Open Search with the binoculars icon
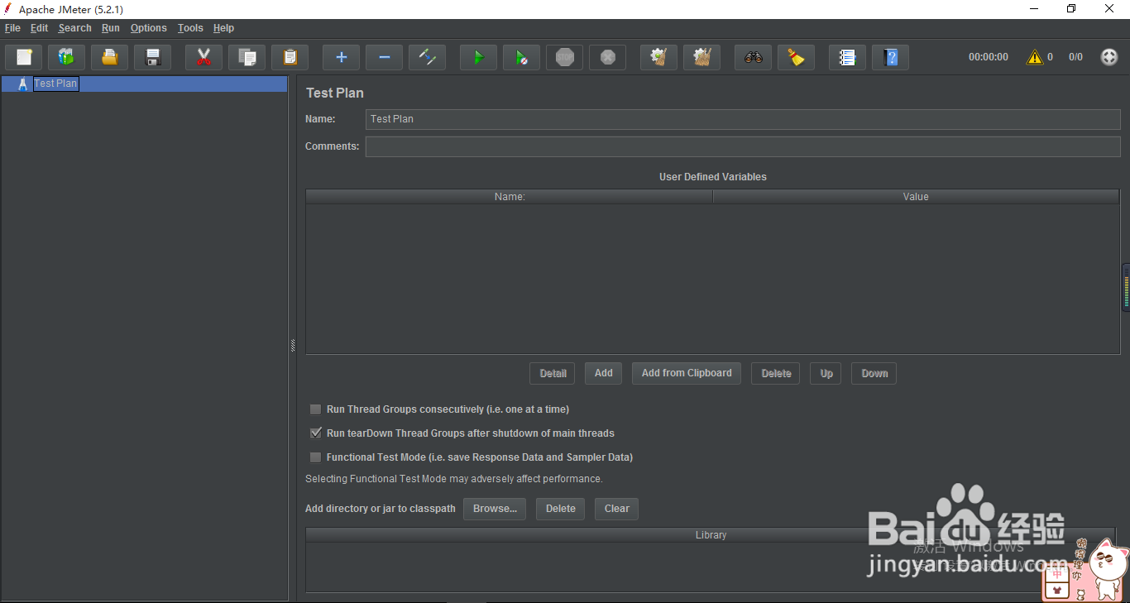1130x603 pixels. coord(754,57)
